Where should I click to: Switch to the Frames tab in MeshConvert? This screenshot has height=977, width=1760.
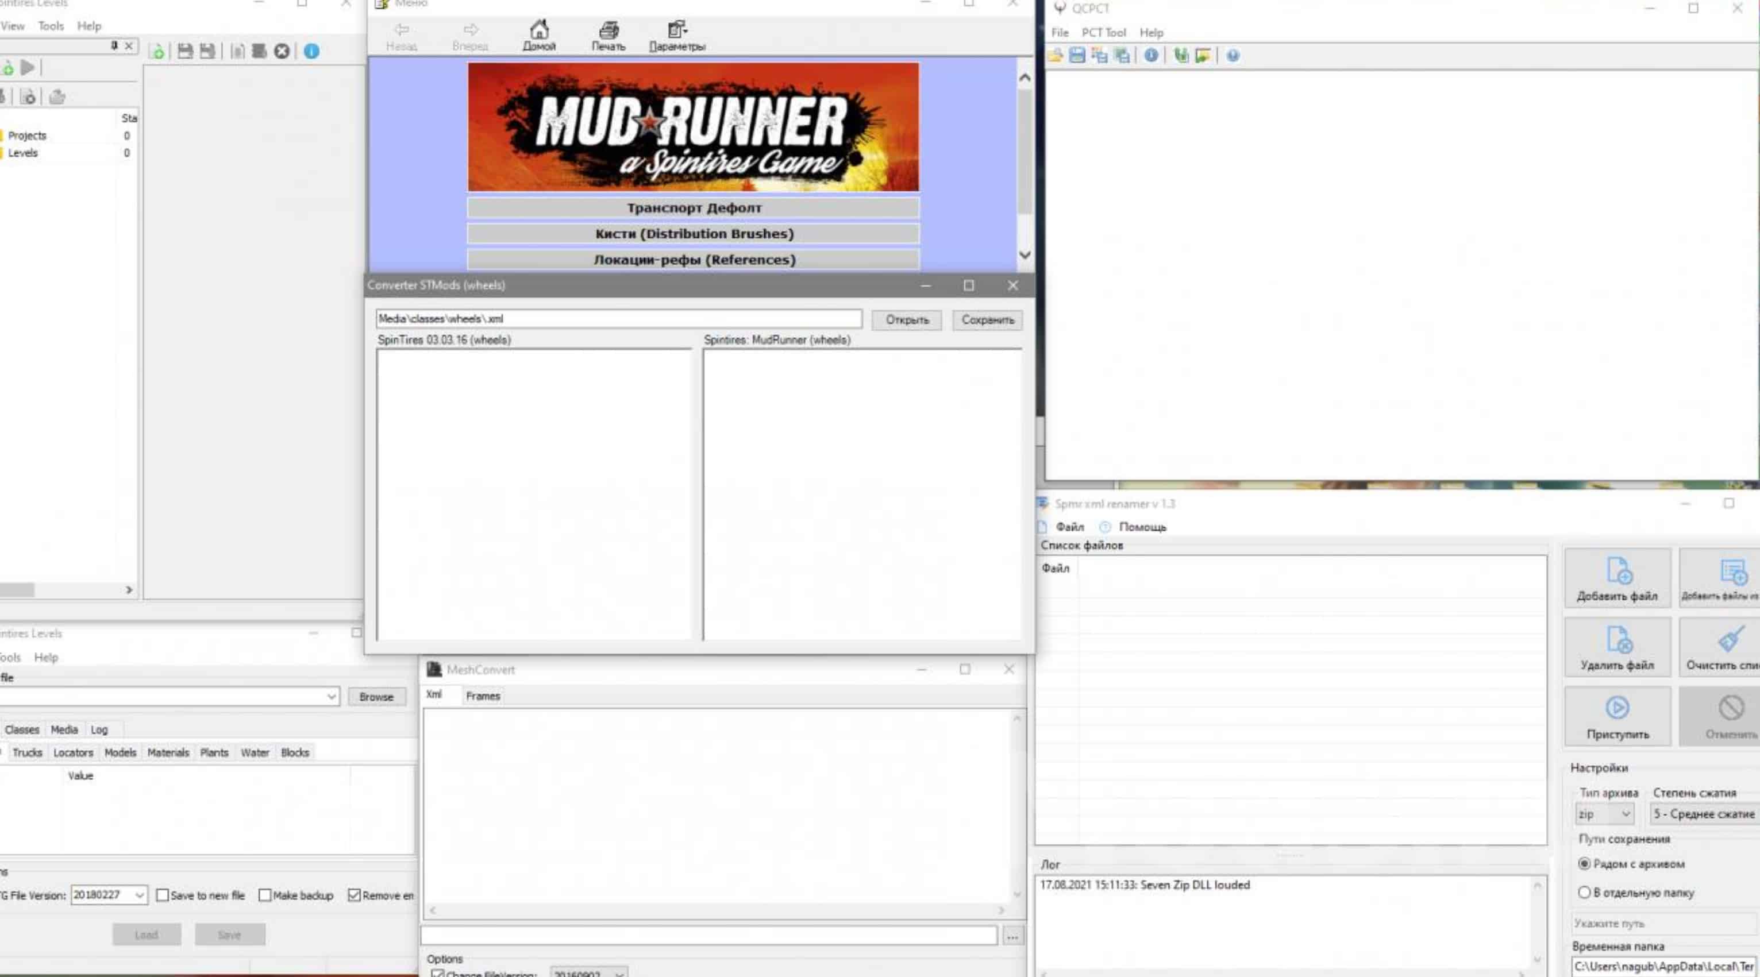(482, 696)
